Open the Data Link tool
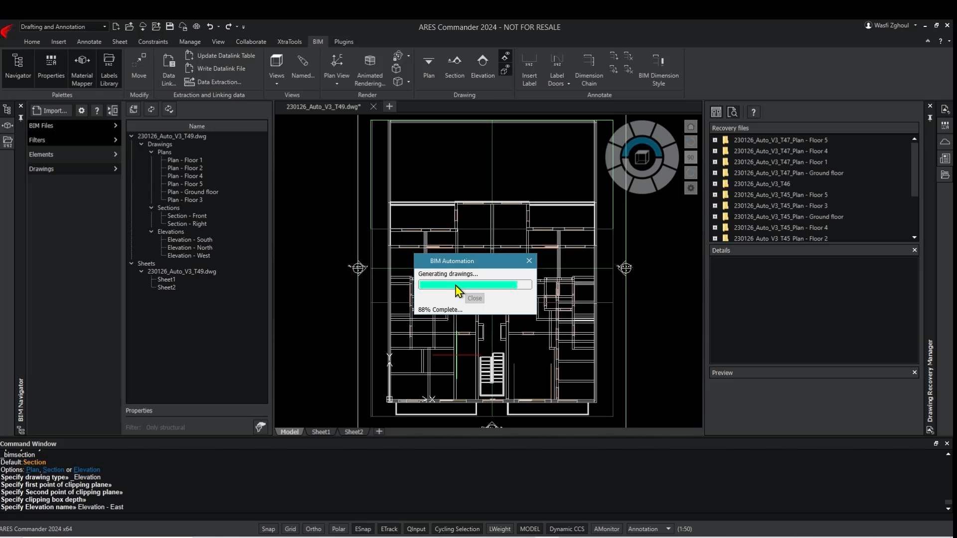This screenshot has height=538, width=957. [168, 70]
